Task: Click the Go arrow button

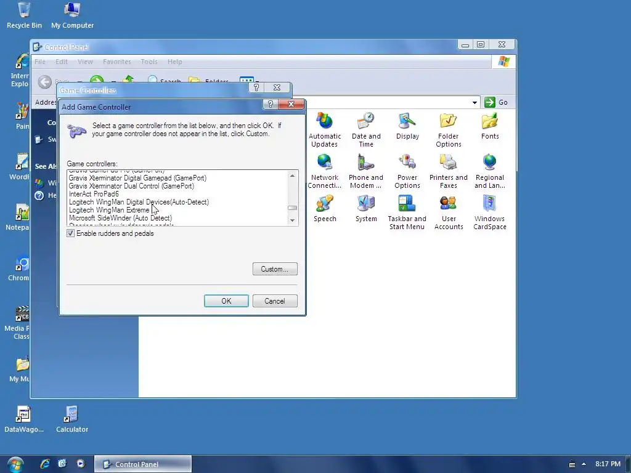Action: coord(490,102)
